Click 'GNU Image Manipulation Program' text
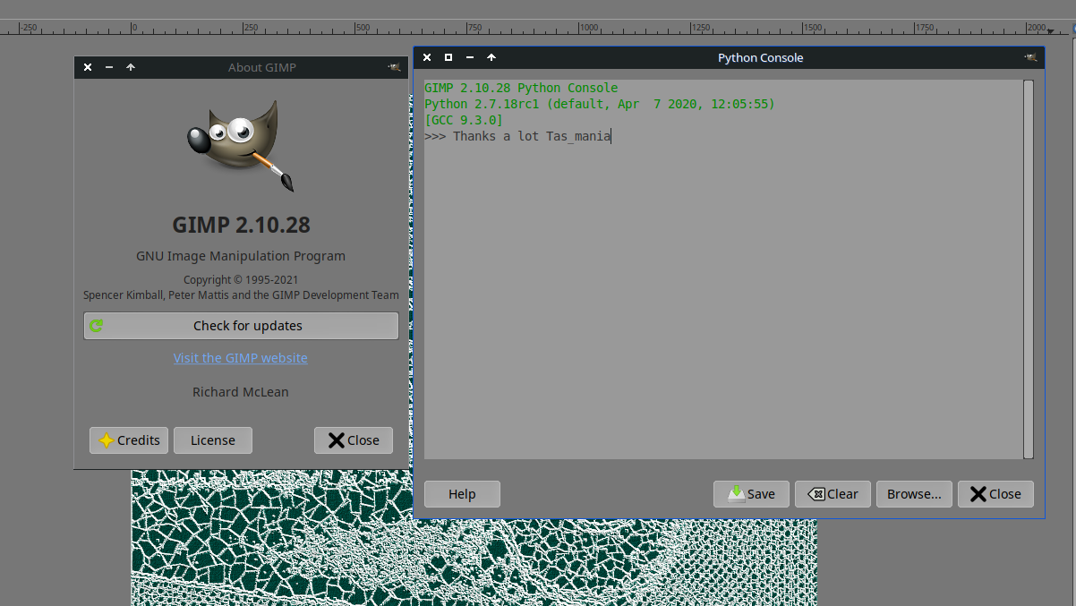The width and height of the screenshot is (1076, 606). point(241,256)
